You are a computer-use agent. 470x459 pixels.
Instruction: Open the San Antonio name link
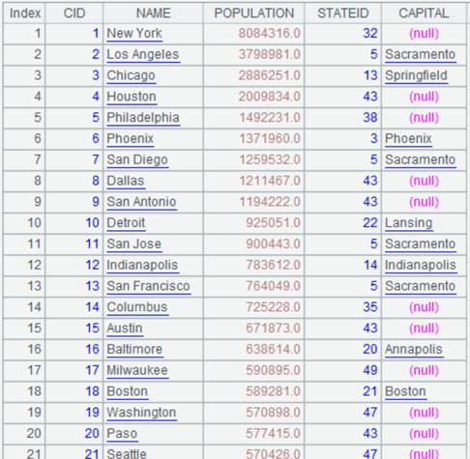point(141,202)
